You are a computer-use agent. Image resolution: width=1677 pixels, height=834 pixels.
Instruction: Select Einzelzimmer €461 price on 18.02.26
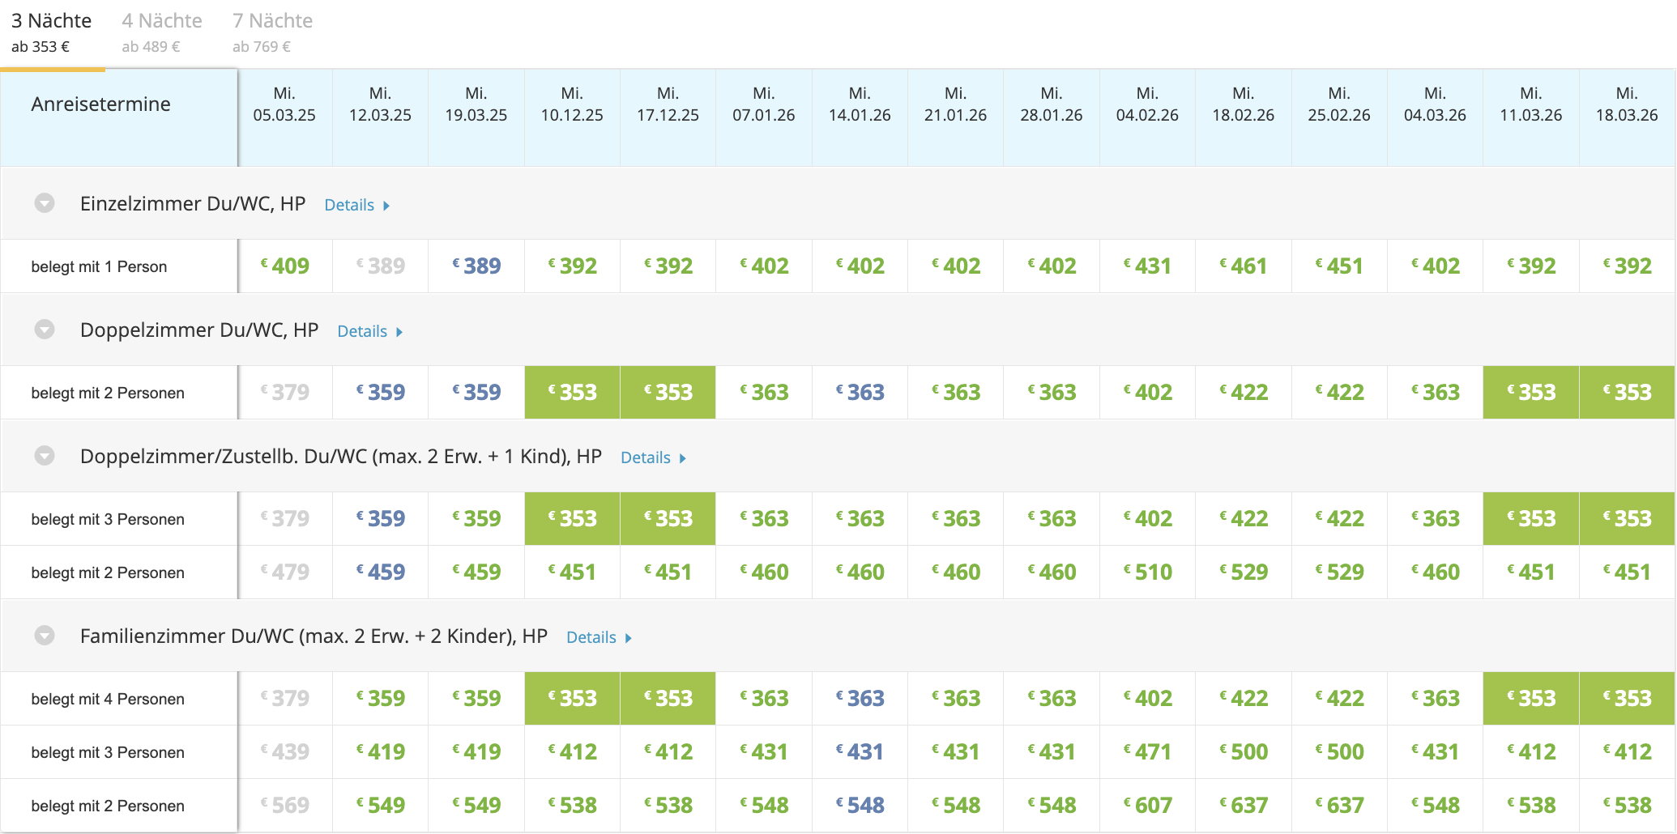point(1244,266)
